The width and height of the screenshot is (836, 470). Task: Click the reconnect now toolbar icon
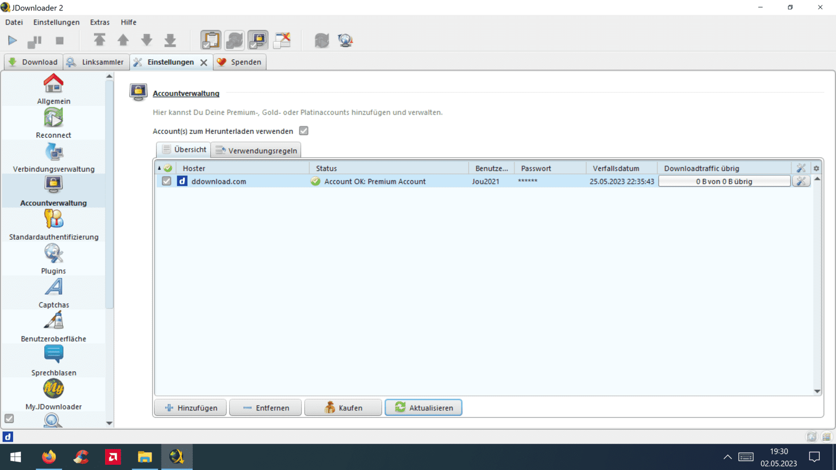pyautogui.click(x=322, y=40)
